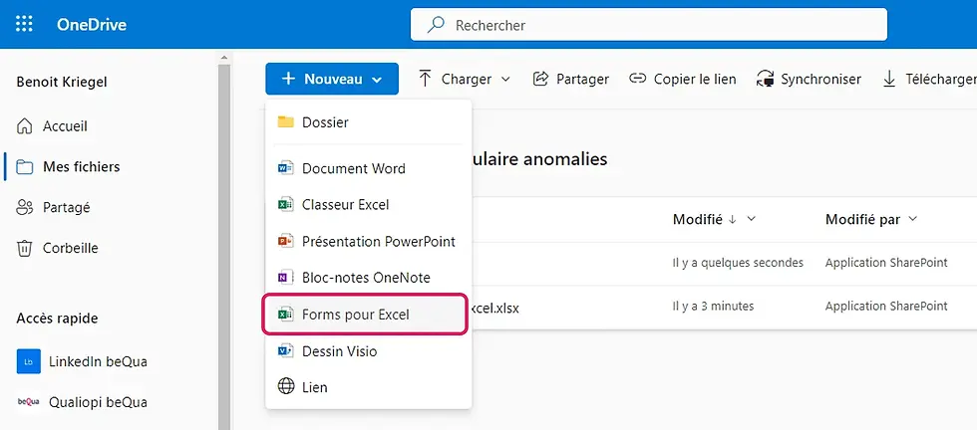
Task: Click the Rechercher search field
Action: [x=649, y=25]
